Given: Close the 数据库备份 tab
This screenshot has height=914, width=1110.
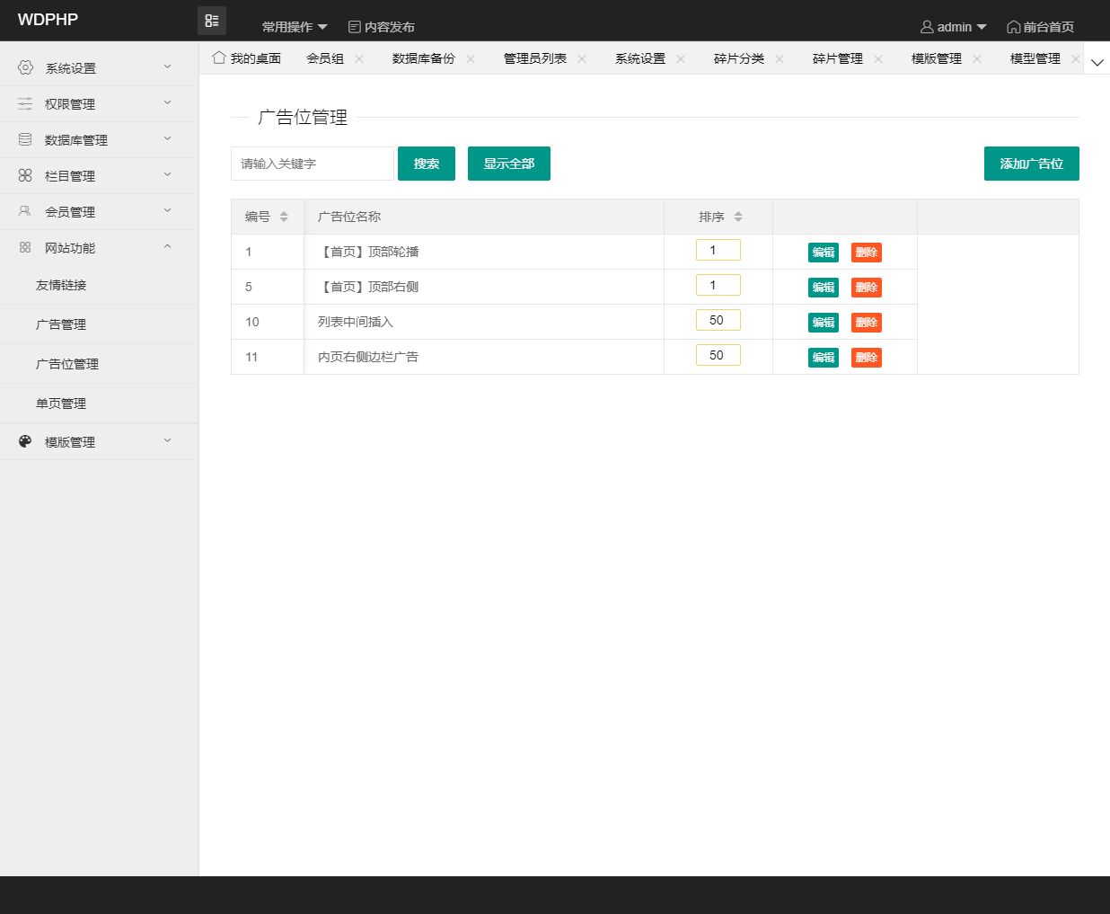Looking at the screenshot, I should pos(471,58).
